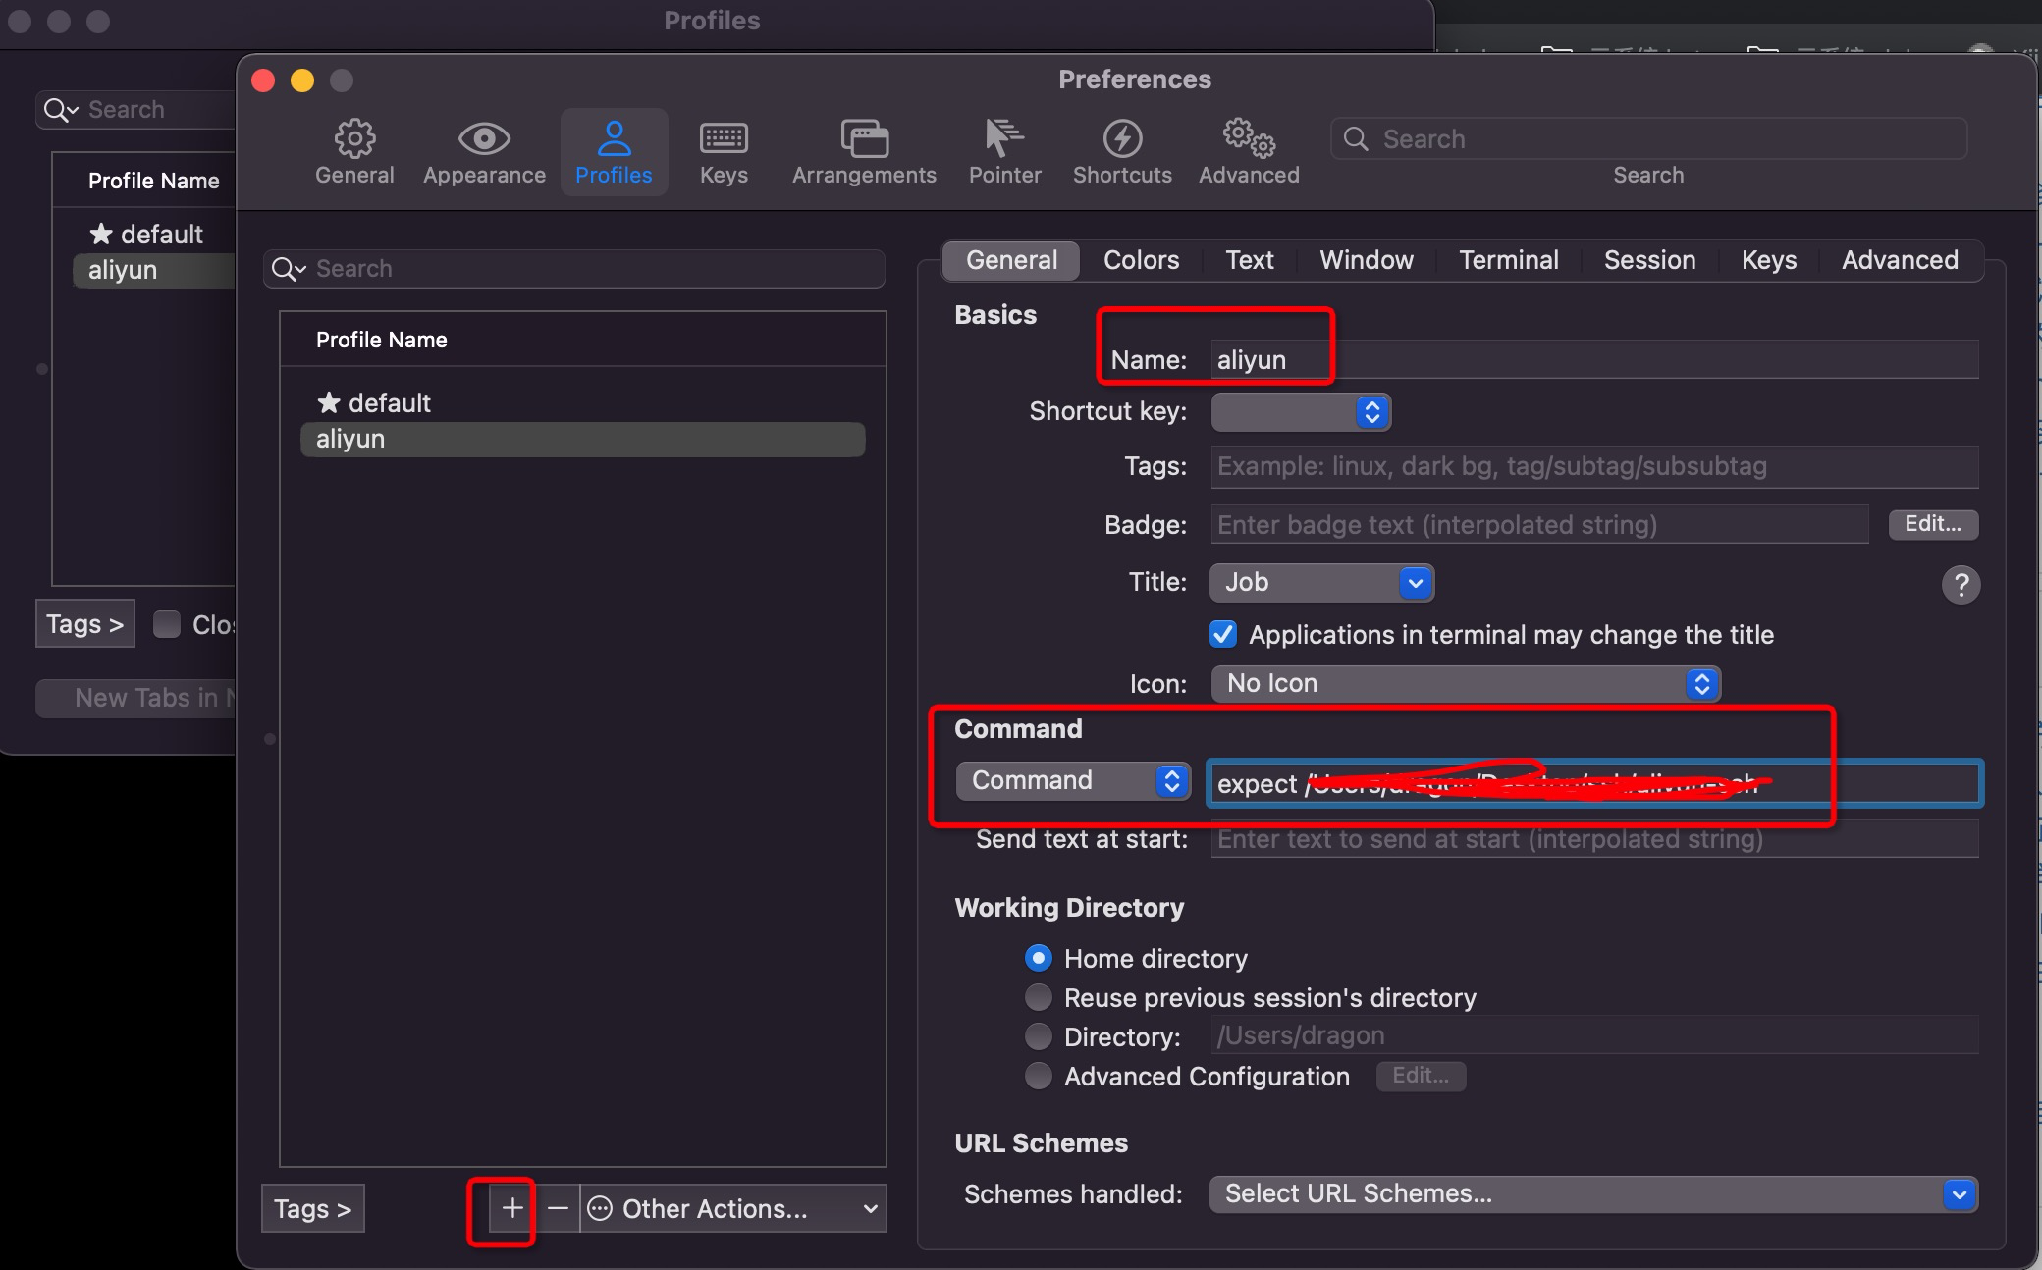This screenshot has height=1270, width=2042.
Task: Open Arrangements preferences icon
Action: tap(864, 140)
